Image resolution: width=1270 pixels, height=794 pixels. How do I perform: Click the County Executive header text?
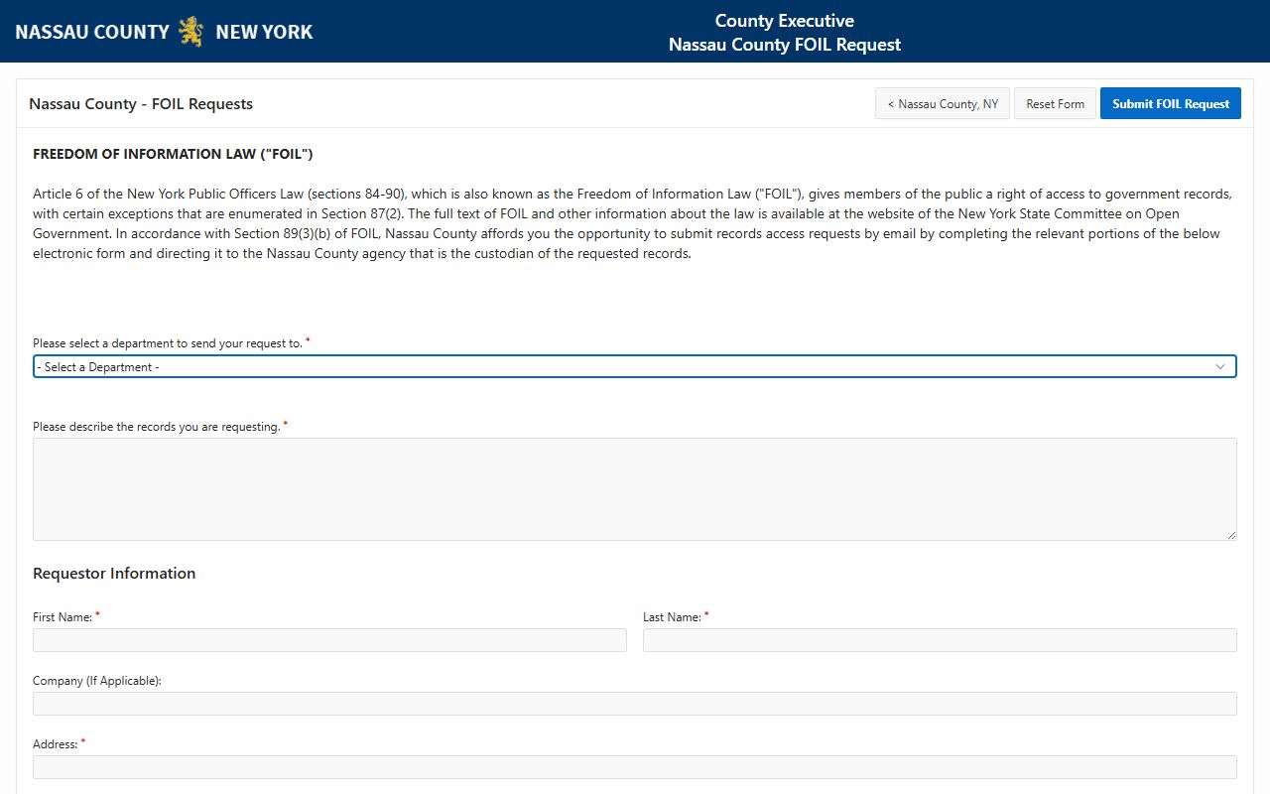coord(785,21)
